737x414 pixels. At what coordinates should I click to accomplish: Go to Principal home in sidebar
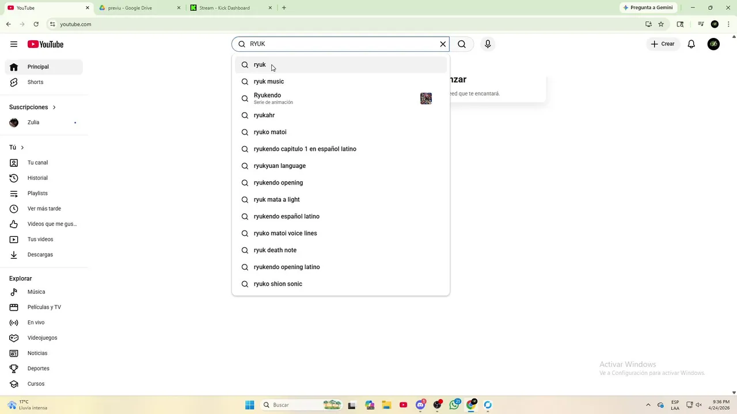click(x=44, y=67)
